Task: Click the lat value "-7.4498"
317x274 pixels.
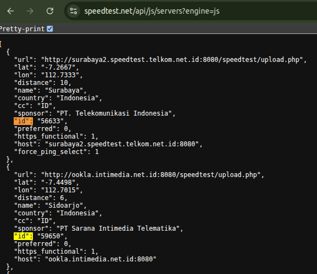Action: pos(58,182)
